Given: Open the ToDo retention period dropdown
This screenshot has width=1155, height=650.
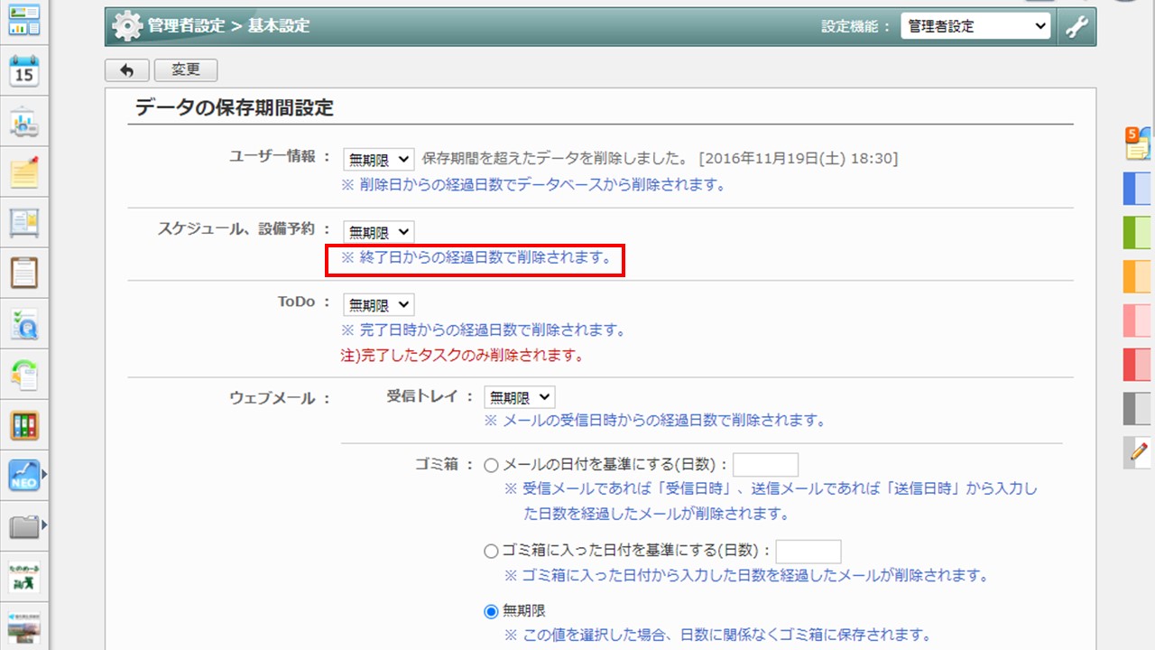Looking at the screenshot, I should 378,305.
